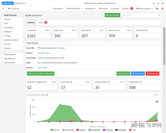Click the search magnifier icon
This screenshot has width=166, height=133.
[159, 15]
